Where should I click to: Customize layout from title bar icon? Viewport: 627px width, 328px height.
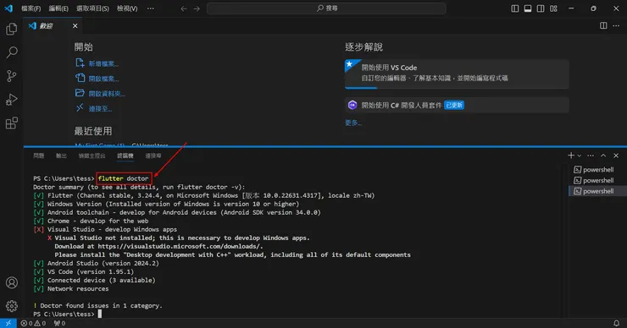click(x=553, y=8)
